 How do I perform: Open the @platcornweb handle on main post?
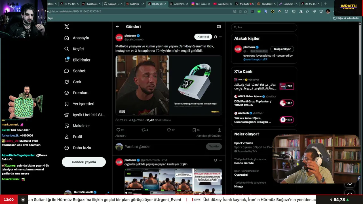coord(134,39)
